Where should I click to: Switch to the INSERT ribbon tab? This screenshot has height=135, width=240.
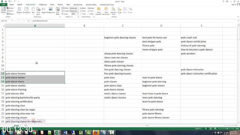(x=20, y=5)
